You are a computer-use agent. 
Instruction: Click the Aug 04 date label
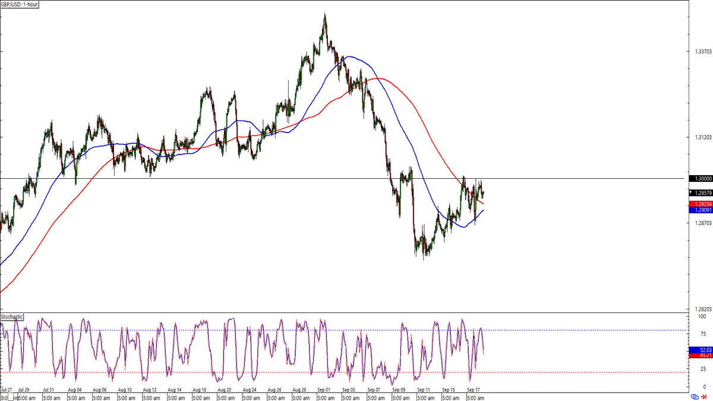(74, 390)
